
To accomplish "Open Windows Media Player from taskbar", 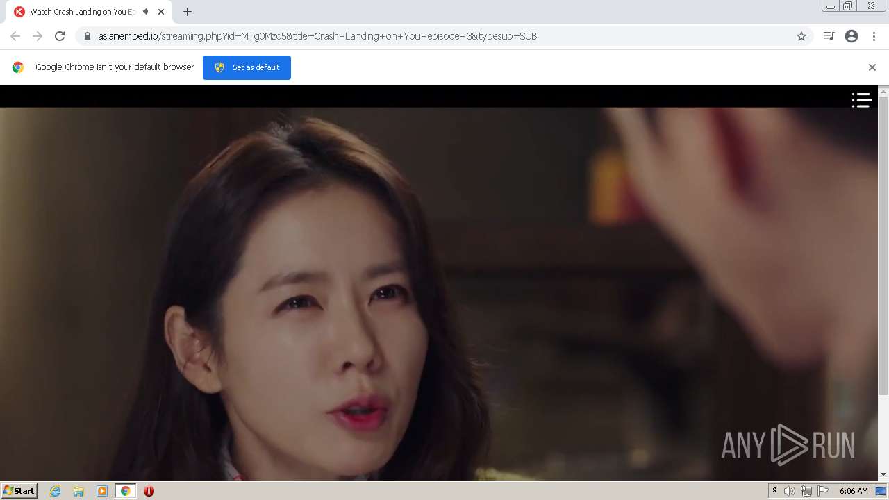I will point(102,491).
